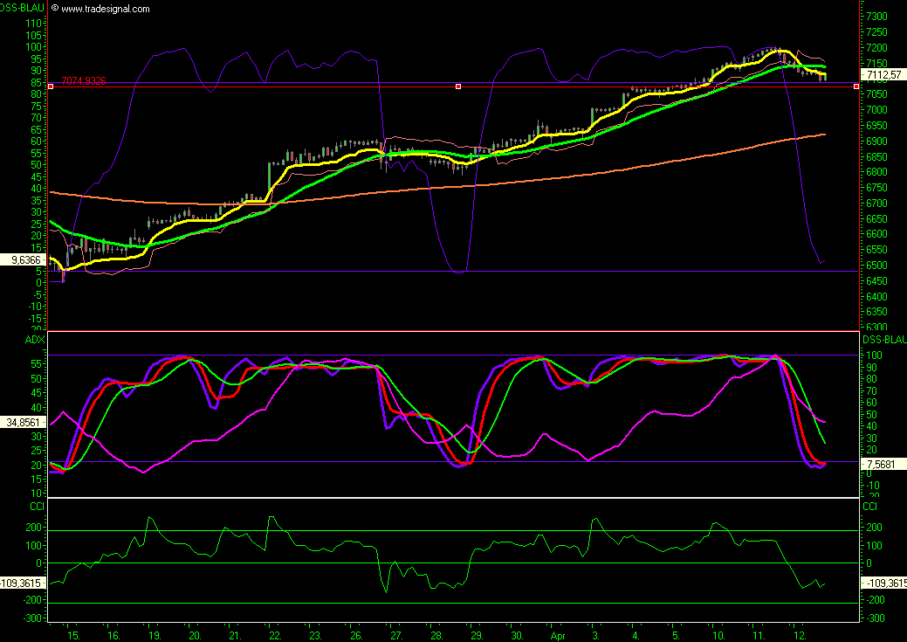
Task: Click the right -109,3615 CCI value tag
Action: [x=883, y=582]
